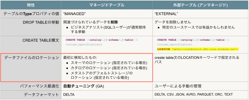This screenshot has height=100, width=249.
Task: Click the external table CREATE TABLE code line
Action: 193,40
